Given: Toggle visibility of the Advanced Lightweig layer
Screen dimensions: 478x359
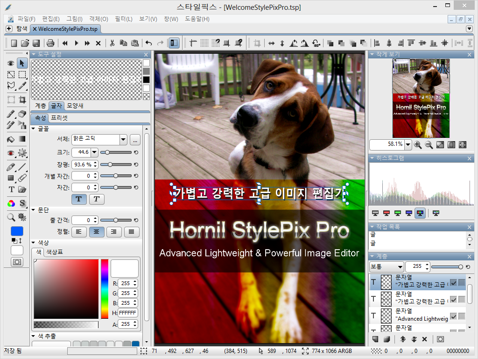Looking at the screenshot, I should (454, 316).
